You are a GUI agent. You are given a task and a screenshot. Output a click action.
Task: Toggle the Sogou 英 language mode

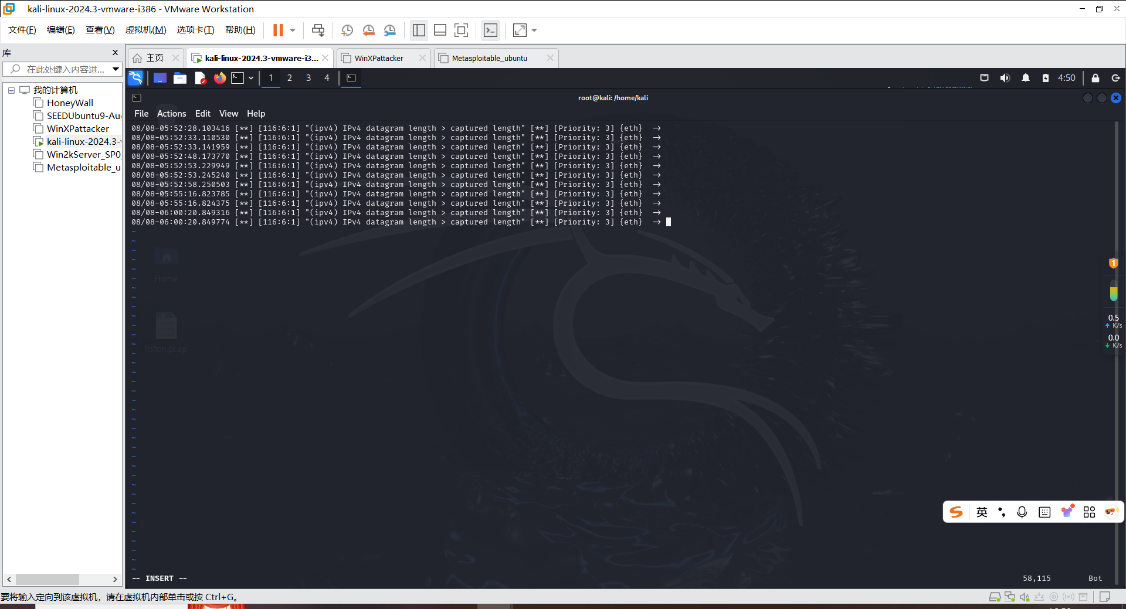coord(982,512)
